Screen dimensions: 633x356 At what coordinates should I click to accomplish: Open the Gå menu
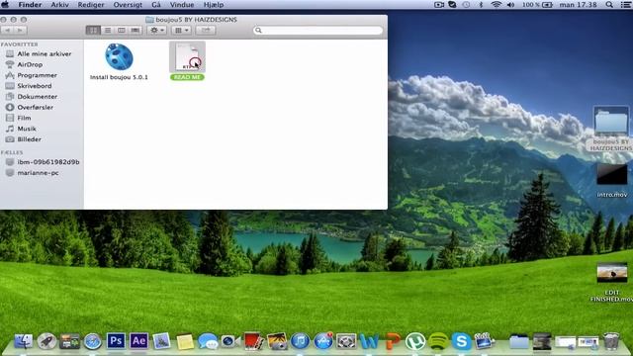156,4
